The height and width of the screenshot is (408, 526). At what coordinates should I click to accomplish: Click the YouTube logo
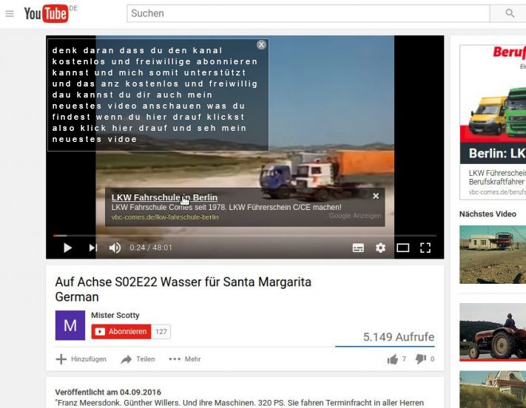tap(46, 13)
